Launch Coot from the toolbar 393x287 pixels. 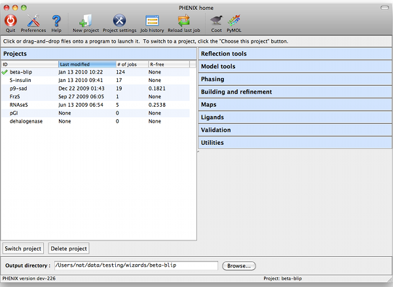(215, 21)
